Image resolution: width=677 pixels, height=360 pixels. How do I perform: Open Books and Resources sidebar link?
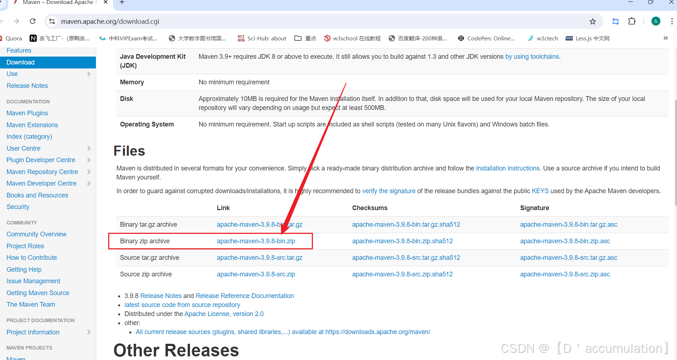click(37, 195)
